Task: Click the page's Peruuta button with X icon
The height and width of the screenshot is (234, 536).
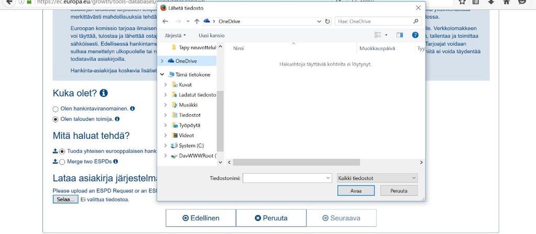Action: (271, 218)
